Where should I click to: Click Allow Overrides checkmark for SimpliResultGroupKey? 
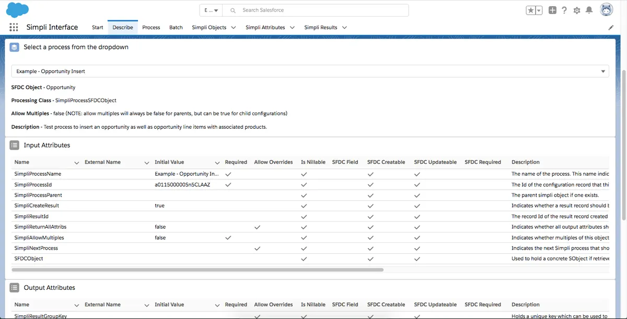(x=257, y=316)
